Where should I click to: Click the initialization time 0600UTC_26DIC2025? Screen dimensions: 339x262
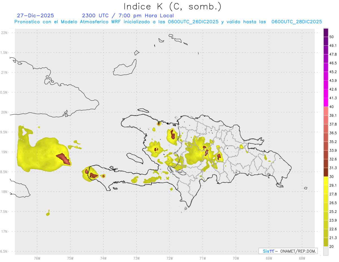tap(193, 22)
